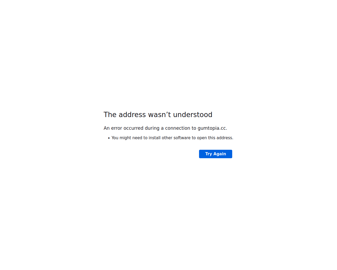Click the word "software" in the bullet item
The height and width of the screenshot is (270, 337).
[x=182, y=138]
